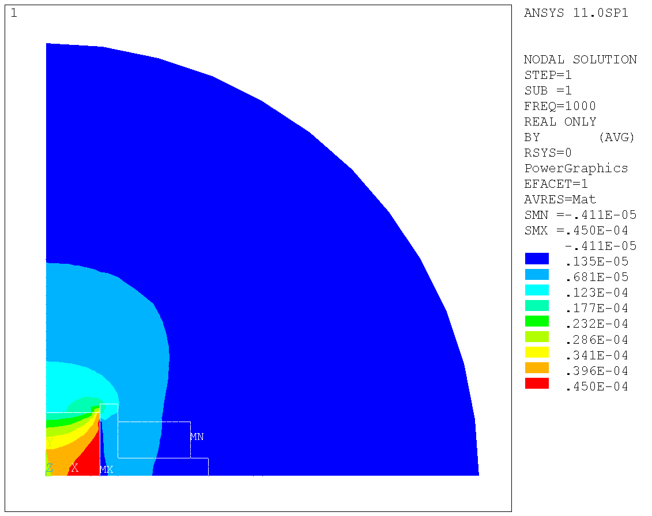The width and height of the screenshot is (652, 516).
Task: Click the (AVG) label
Action: [617, 137]
